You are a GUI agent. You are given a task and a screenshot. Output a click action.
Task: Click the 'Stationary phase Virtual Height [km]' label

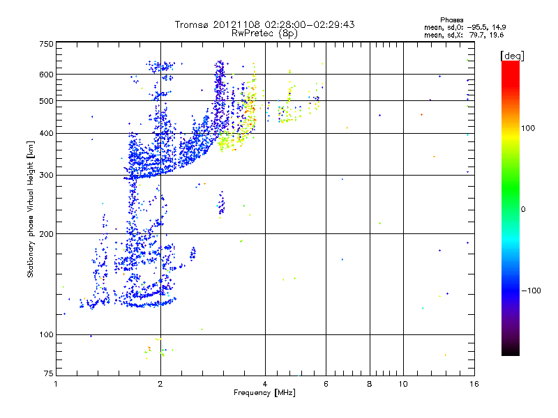pyautogui.click(x=31, y=209)
